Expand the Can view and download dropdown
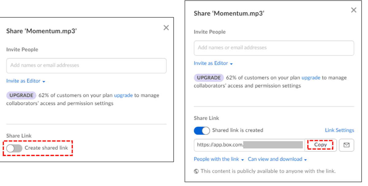The image size is (368, 186). [x=277, y=159]
